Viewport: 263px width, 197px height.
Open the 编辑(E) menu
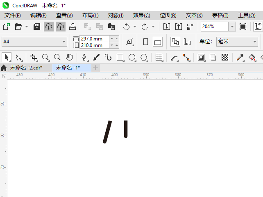(x=38, y=16)
